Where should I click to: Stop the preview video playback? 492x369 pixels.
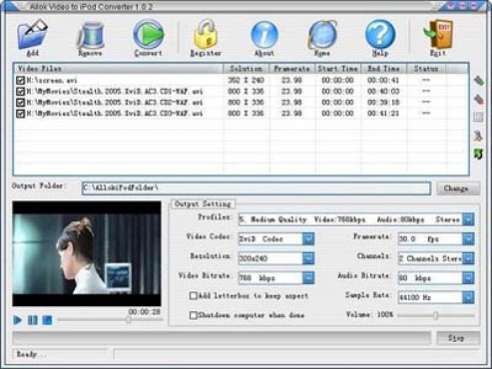point(47,320)
